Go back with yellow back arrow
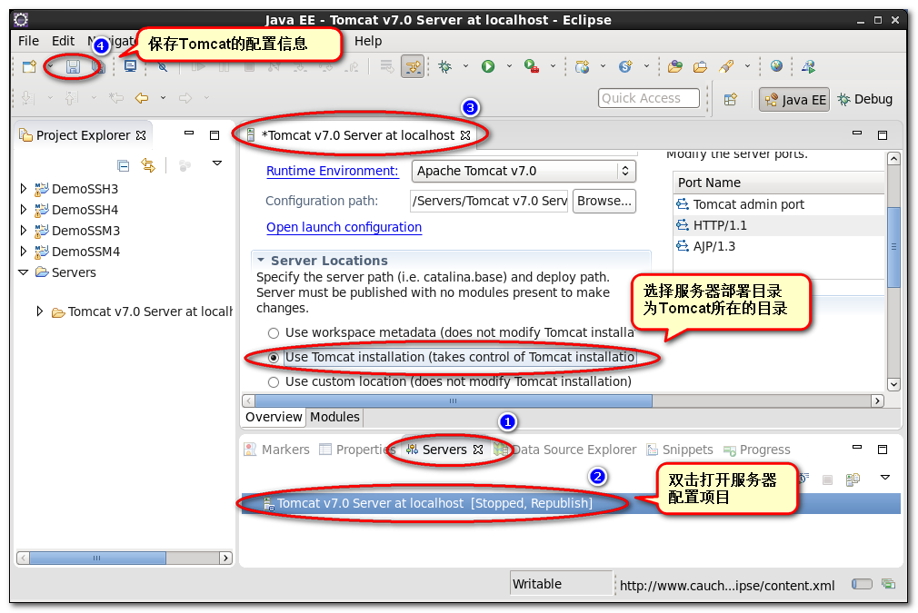 [142, 98]
